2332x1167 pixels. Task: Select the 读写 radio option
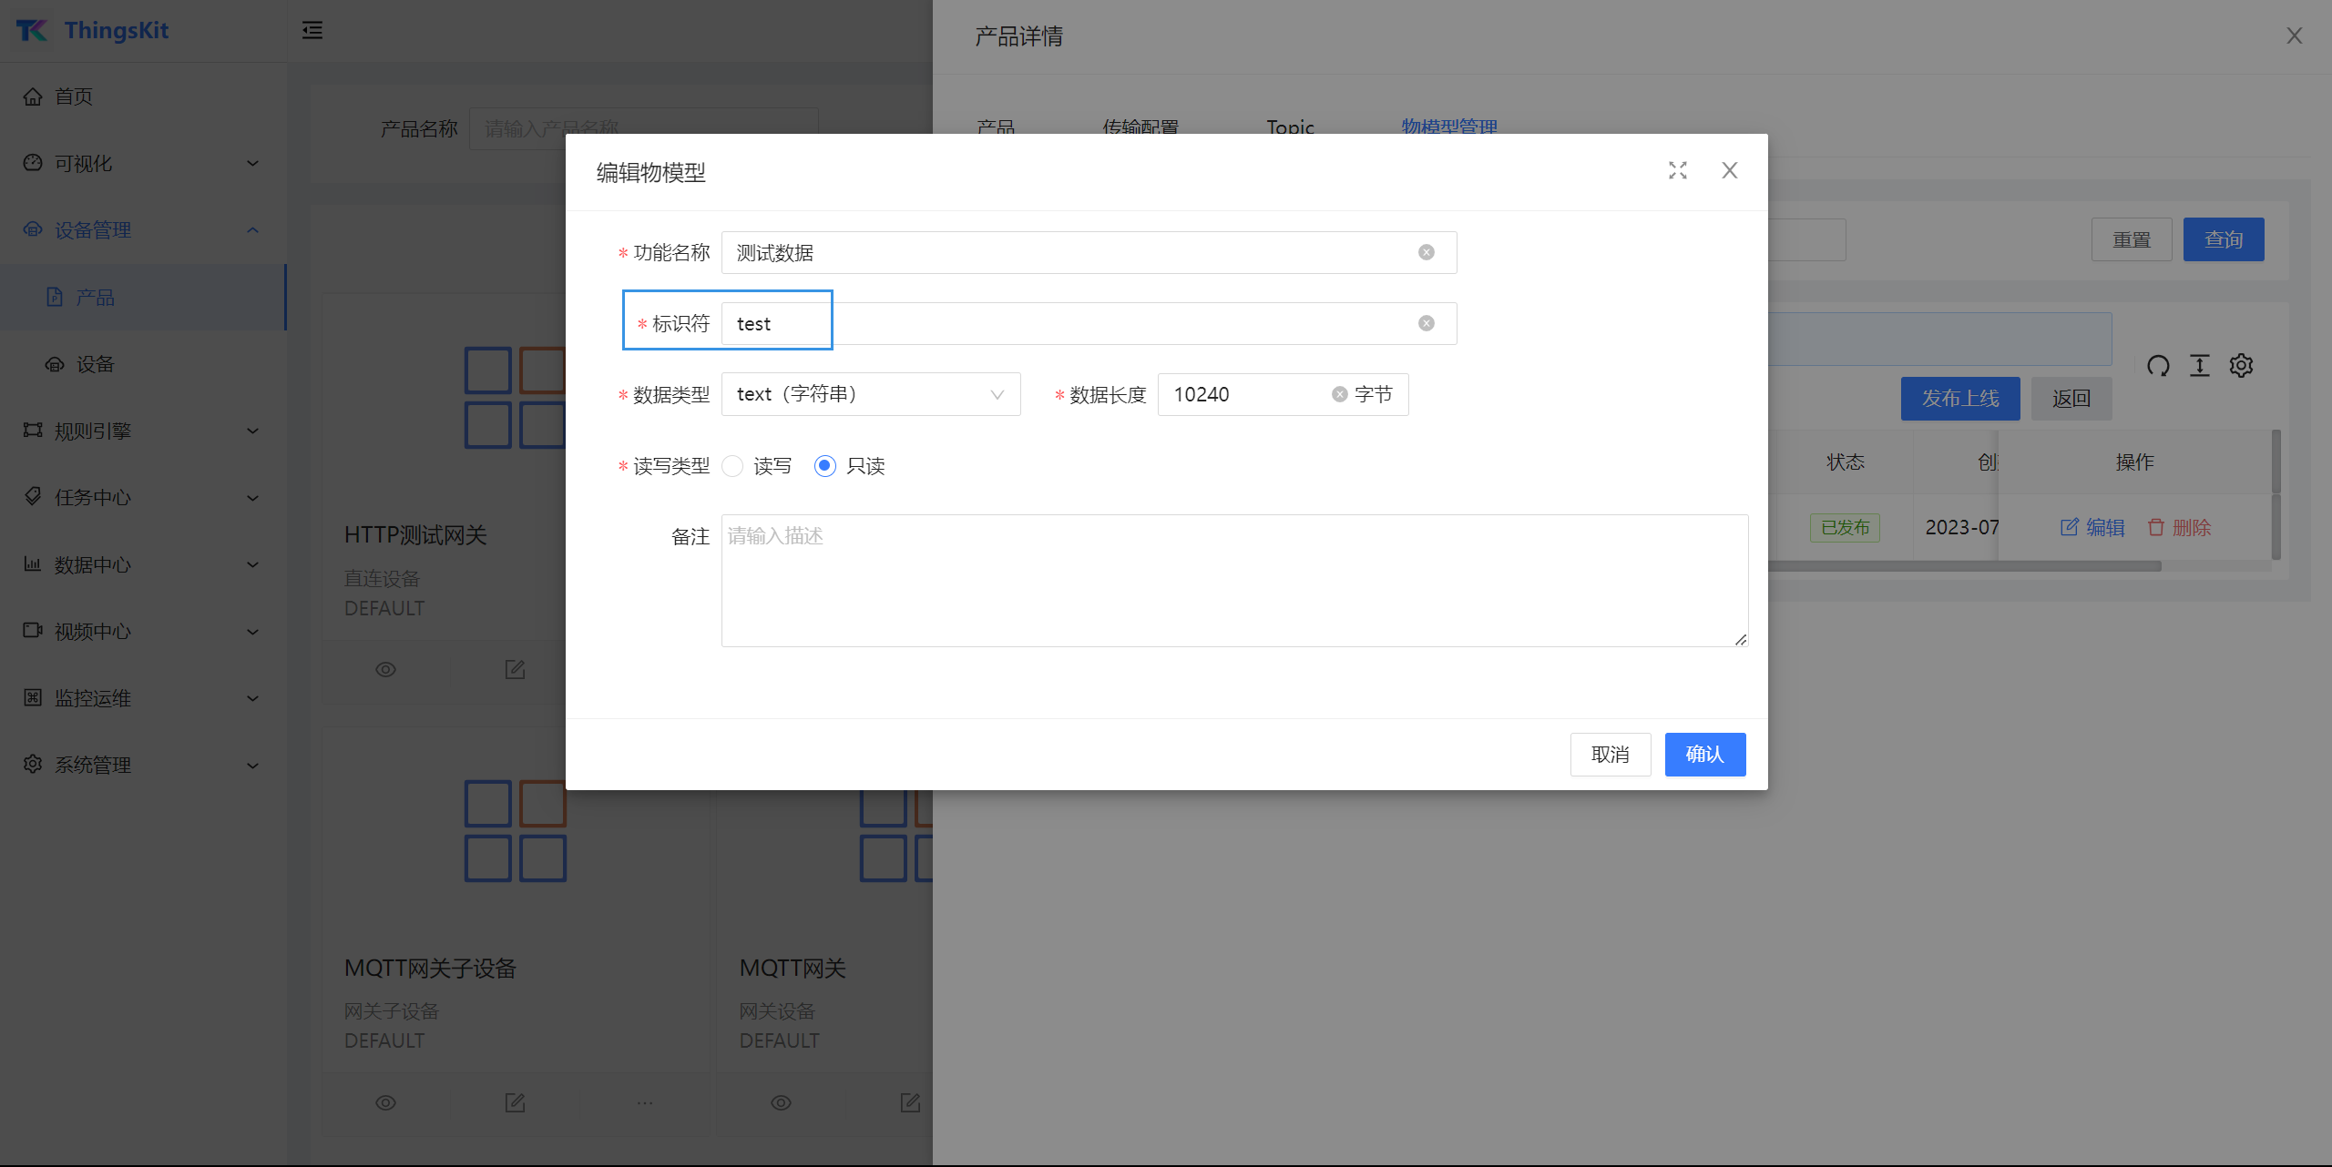[732, 466]
